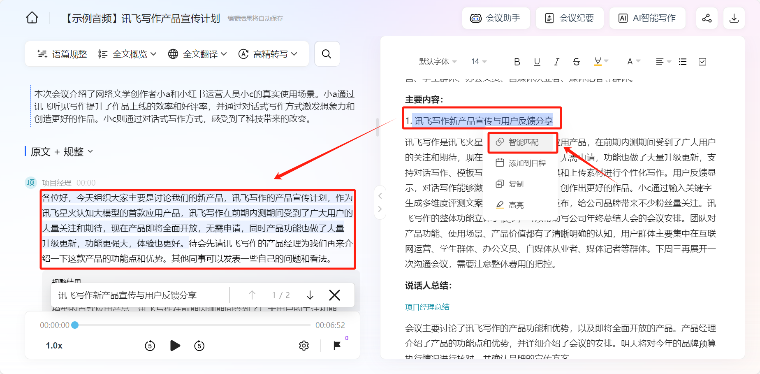
Task: Toggle strikethrough formatting
Action: tap(576, 62)
